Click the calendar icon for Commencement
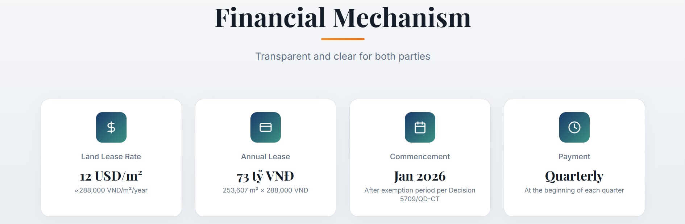The width and height of the screenshot is (685, 224). tap(420, 127)
